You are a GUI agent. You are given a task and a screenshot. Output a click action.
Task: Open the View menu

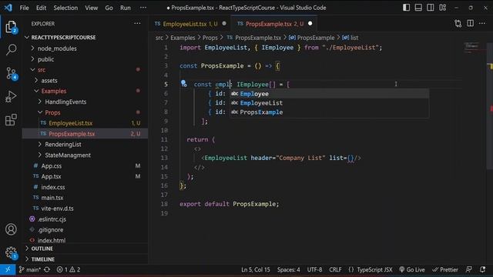tap(91, 8)
